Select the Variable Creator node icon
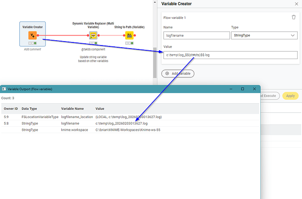This screenshot has width=302, height=199. tap(32, 35)
